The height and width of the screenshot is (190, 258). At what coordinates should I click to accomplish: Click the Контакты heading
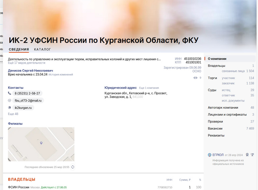pos(16,88)
